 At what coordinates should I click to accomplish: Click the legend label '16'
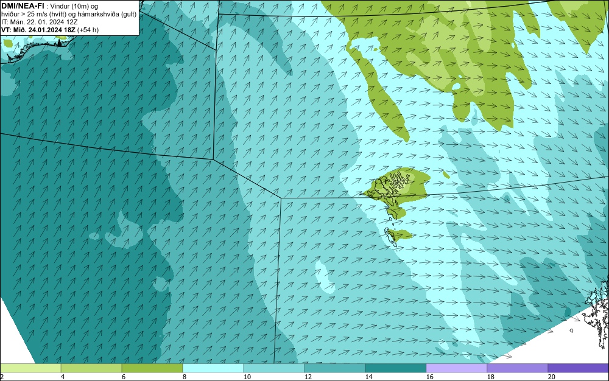coord(429,377)
